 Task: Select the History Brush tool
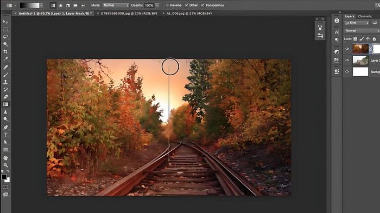point(5,90)
